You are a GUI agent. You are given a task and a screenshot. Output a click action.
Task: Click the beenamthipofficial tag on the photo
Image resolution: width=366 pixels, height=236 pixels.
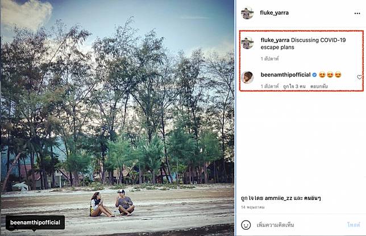pyautogui.click(x=35, y=222)
